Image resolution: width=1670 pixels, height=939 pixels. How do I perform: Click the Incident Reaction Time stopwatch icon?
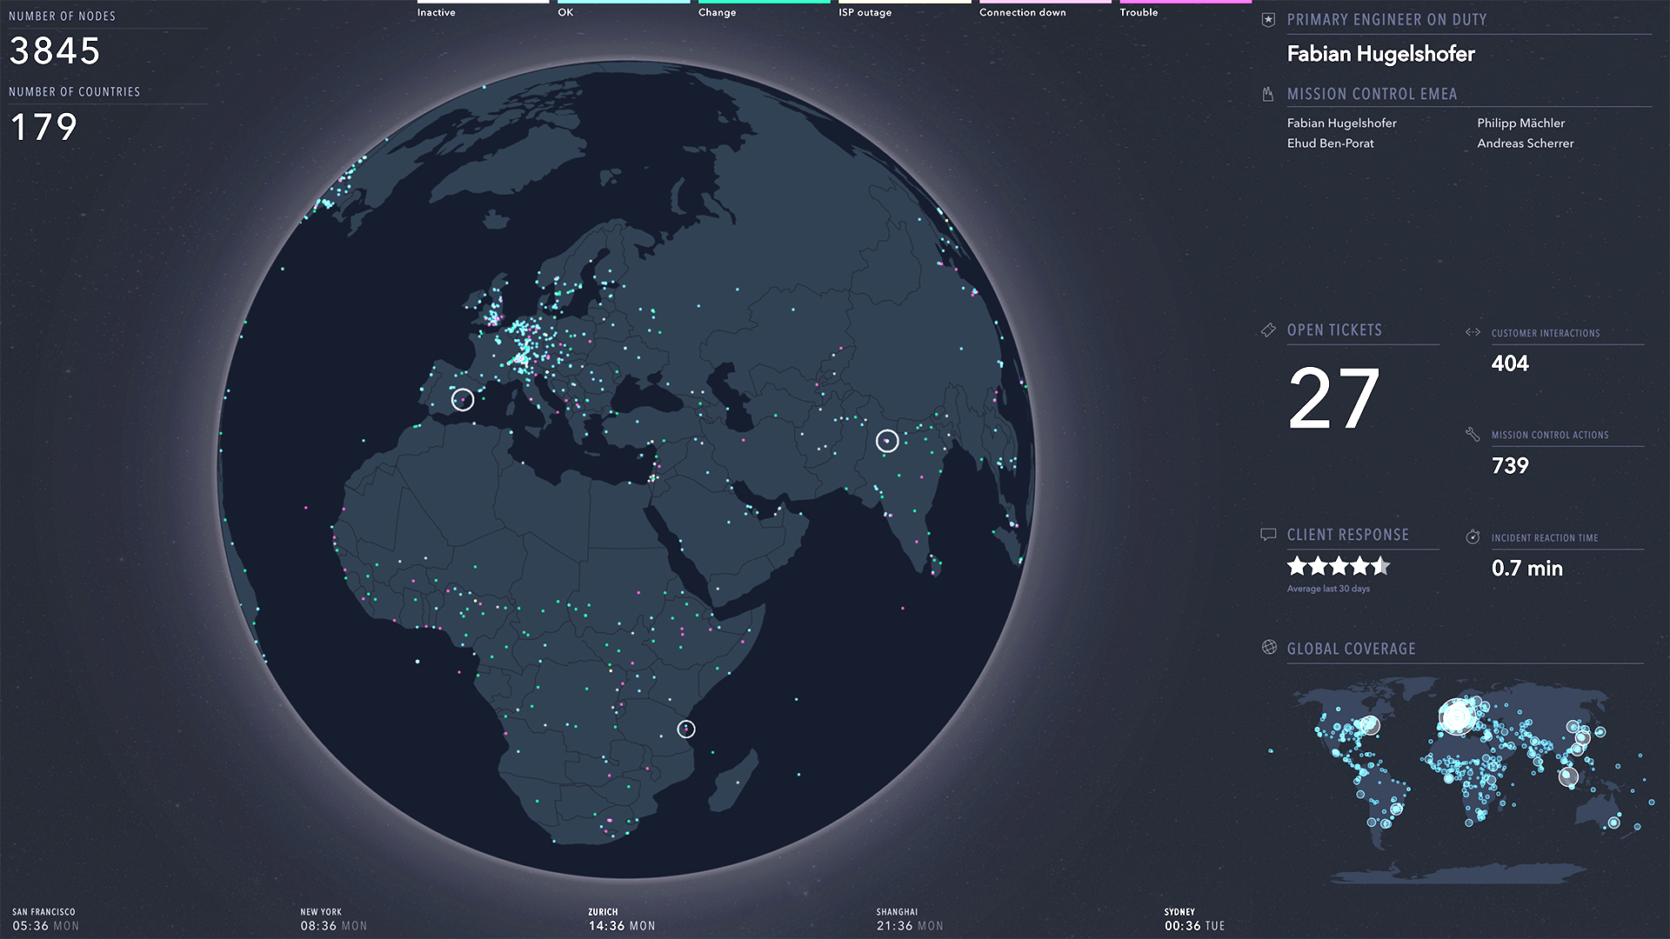(x=1473, y=537)
